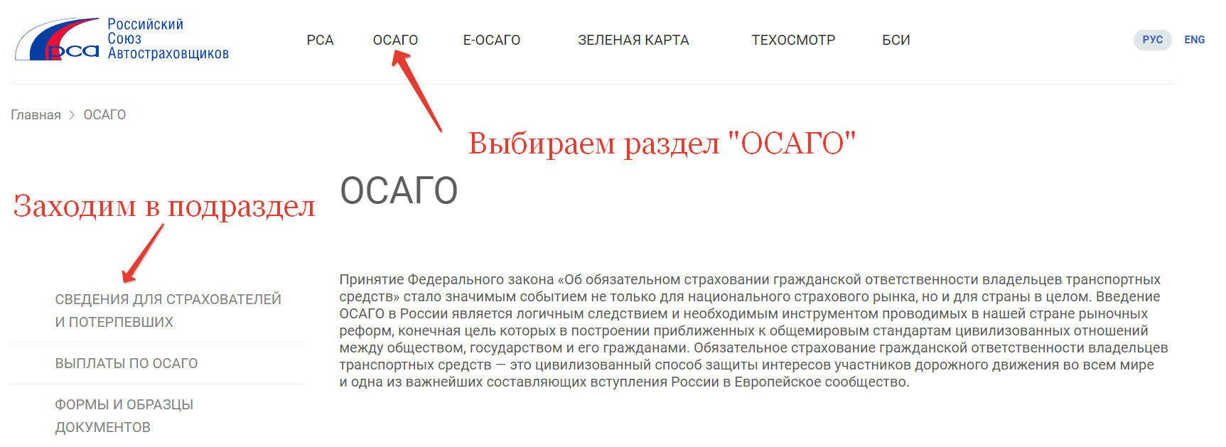Switch language to РУС
The height and width of the screenshot is (447, 1226).
pos(1152,40)
